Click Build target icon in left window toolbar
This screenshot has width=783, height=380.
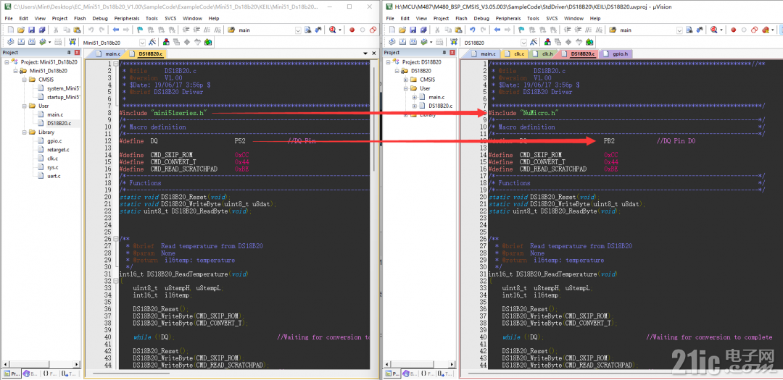click(22, 42)
